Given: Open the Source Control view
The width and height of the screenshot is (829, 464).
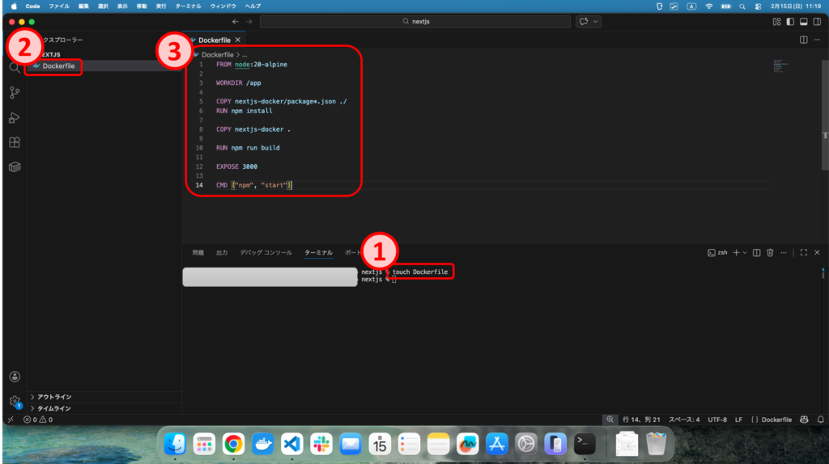Looking at the screenshot, I should 14,92.
